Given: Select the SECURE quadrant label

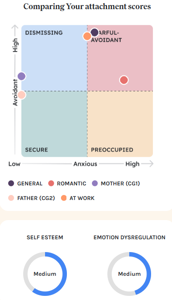Looking at the screenshot, I should (36, 150).
